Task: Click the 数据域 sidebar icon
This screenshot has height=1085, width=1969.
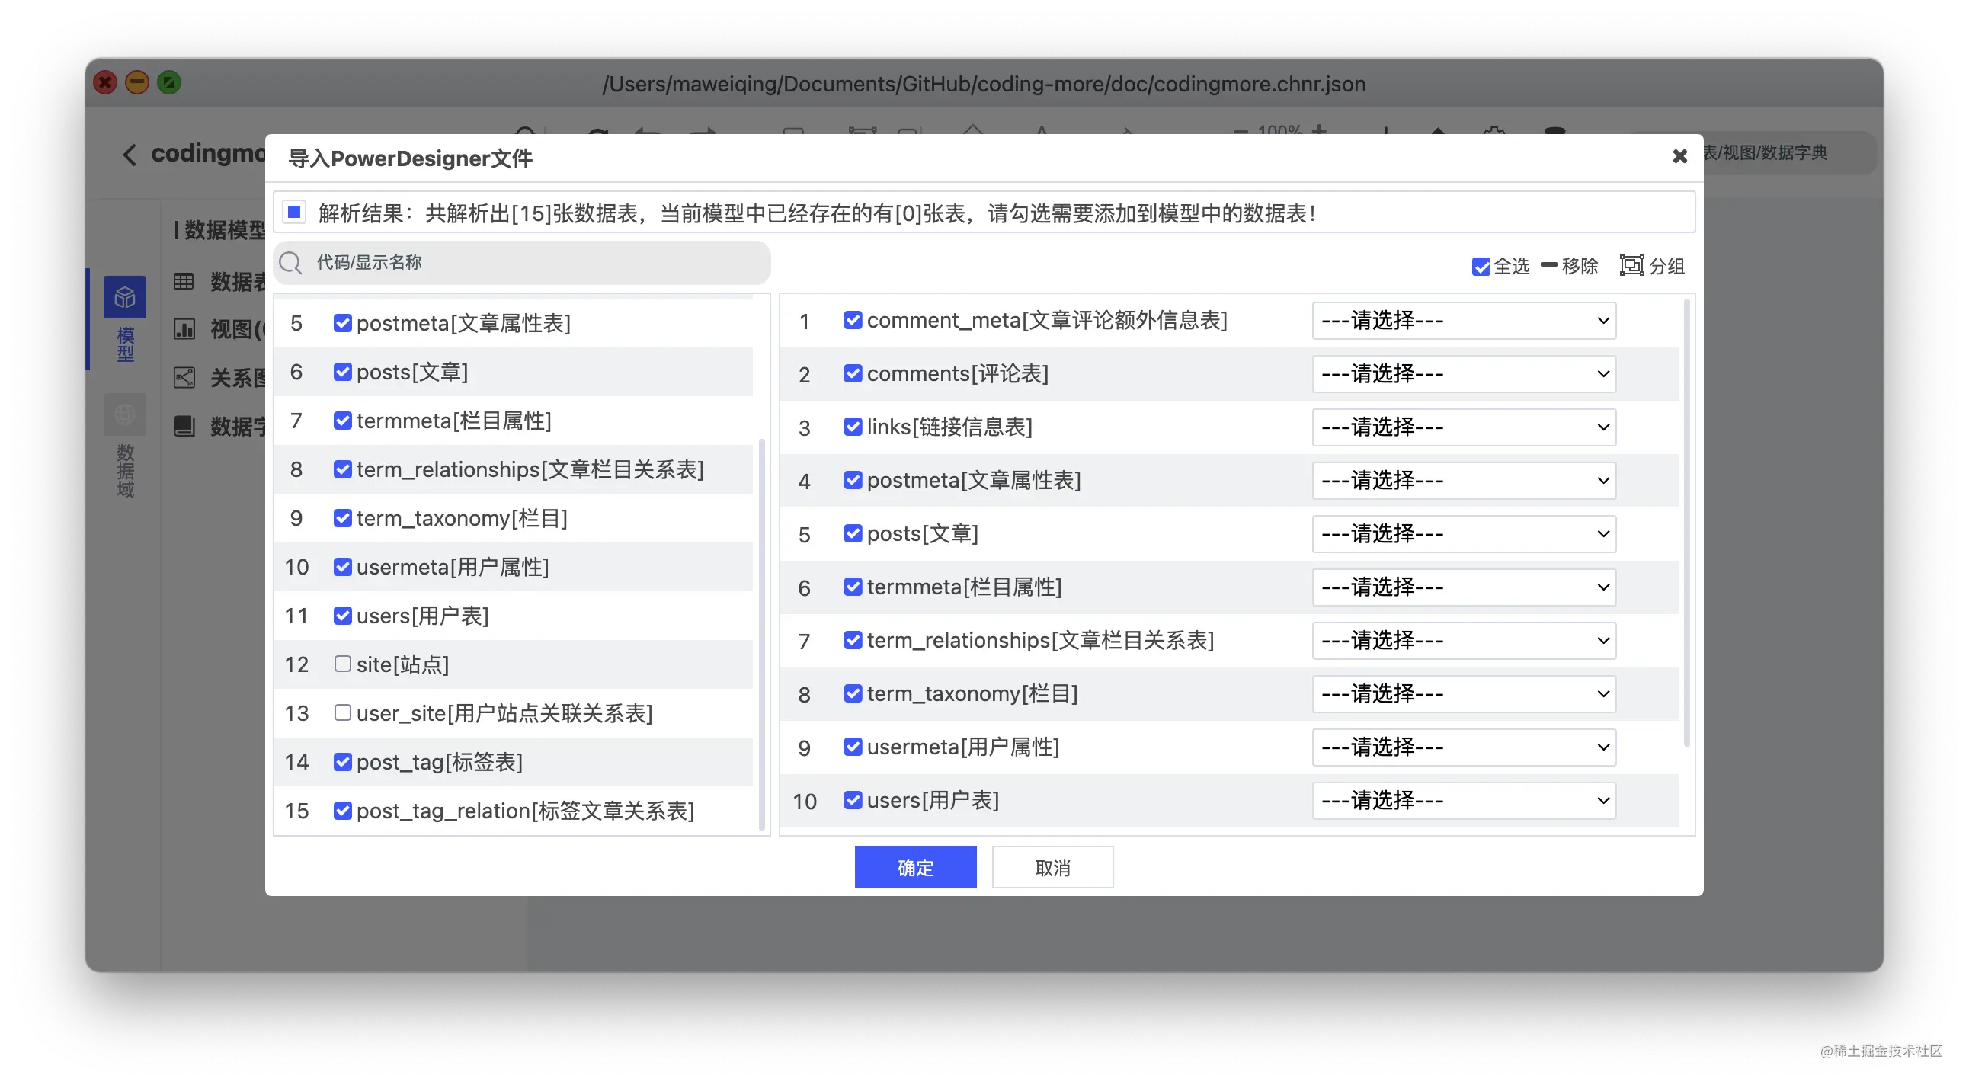Action: (125, 415)
